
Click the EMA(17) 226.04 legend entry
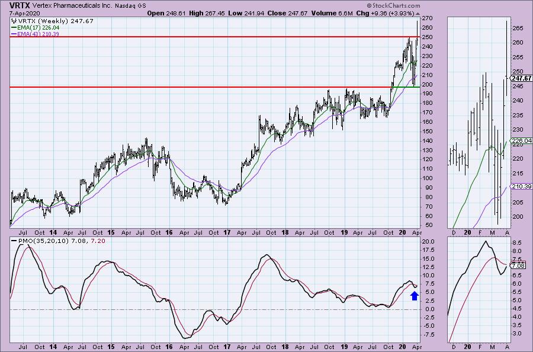click(35, 27)
